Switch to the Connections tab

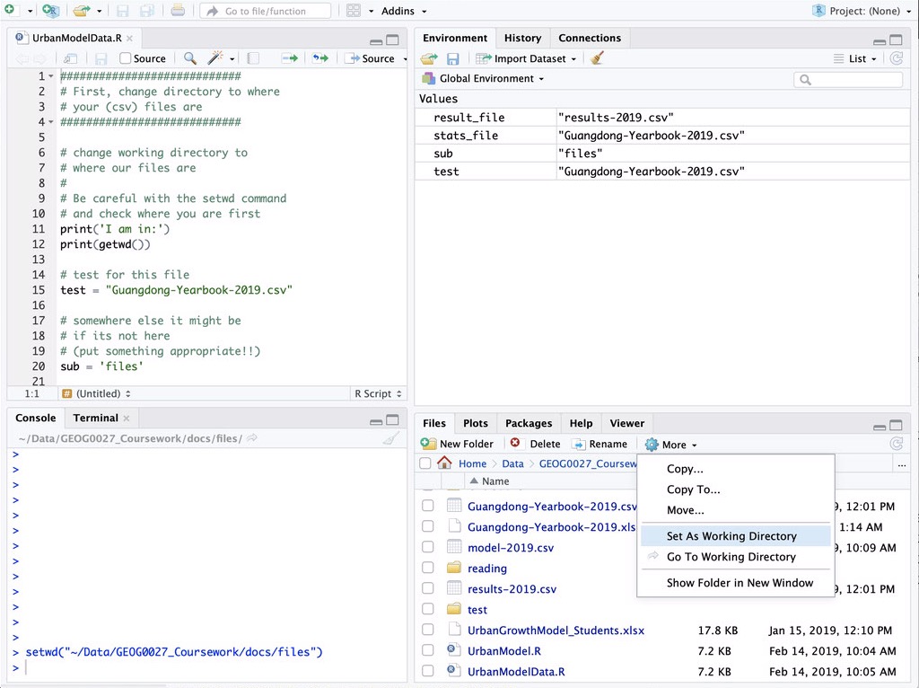tap(590, 38)
